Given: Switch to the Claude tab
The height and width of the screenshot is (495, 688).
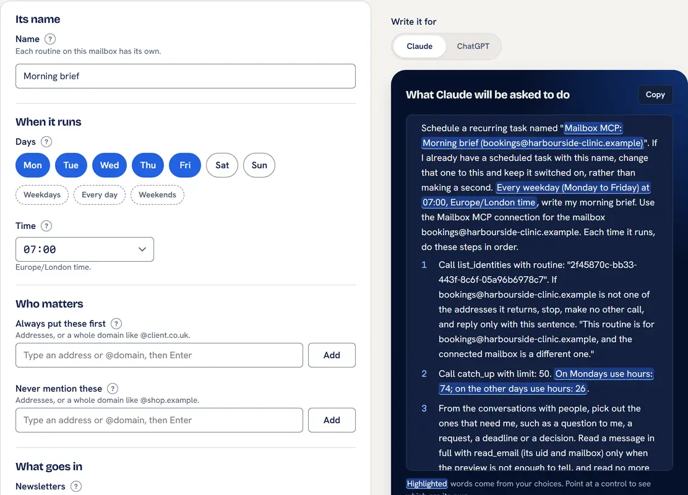Looking at the screenshot, I should (419, 46).
